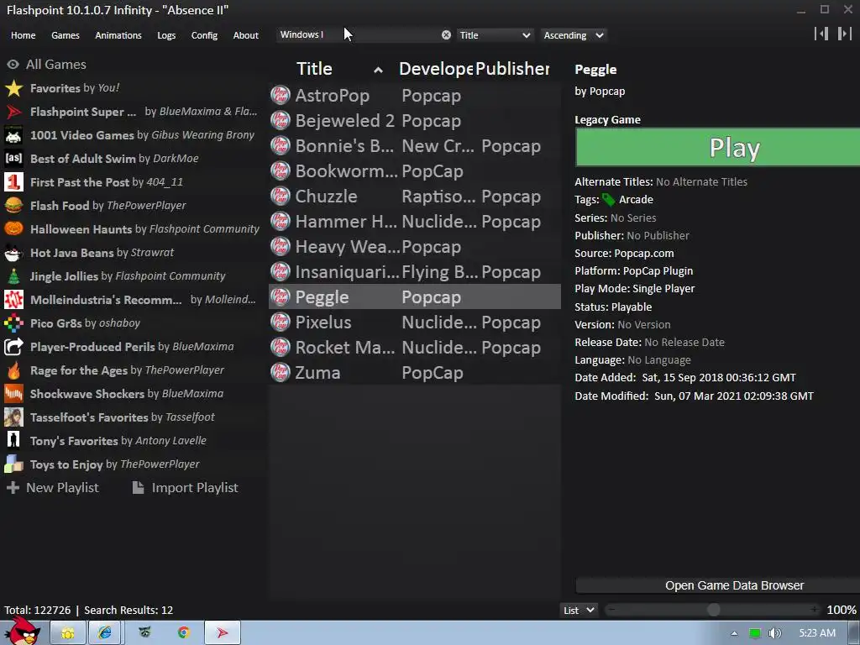Viewport: 860px width, 645px height.
Task: Click the Popcap.com source value
Action: [x=644, y=254]
